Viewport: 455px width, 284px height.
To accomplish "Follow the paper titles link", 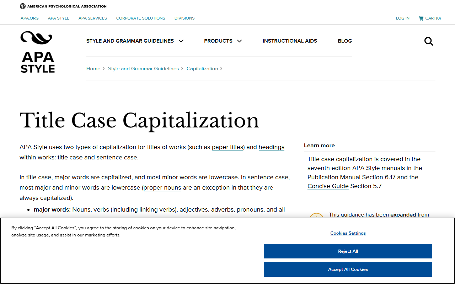I will (x=227, y=147).
